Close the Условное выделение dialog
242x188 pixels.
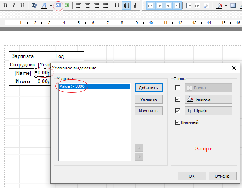point(234,68)
